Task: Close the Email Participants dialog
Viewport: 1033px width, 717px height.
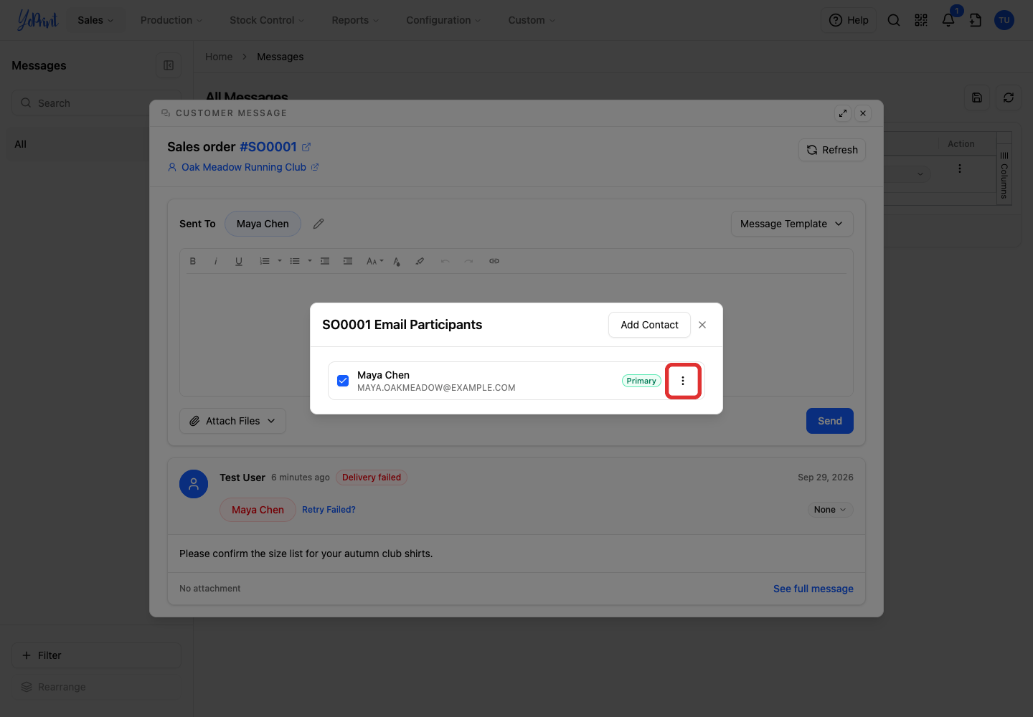Action: click(702, 325)
